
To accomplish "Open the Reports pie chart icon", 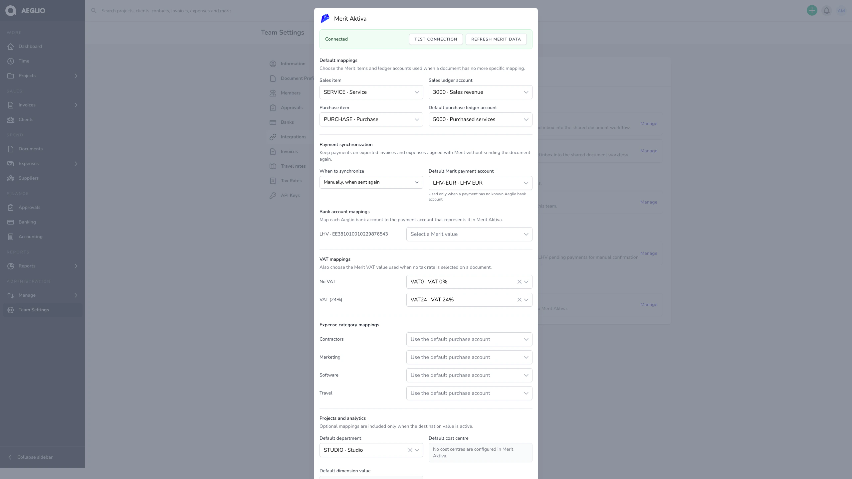I will click(11, 266).
